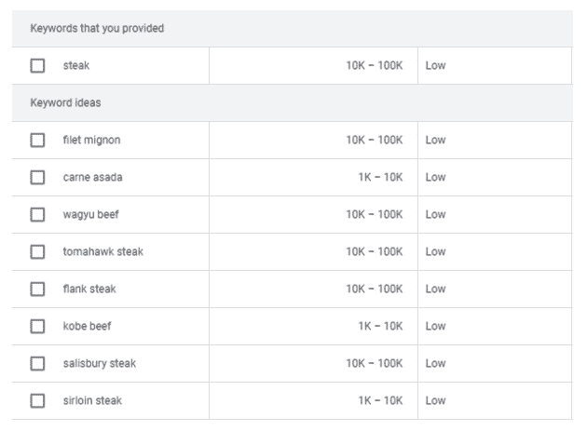Image resolution: width=587 pixels, height=431 pixels.
Task: Check the salisbury steak checkbox
Action: pyautogui.click(x=37, y=364)
